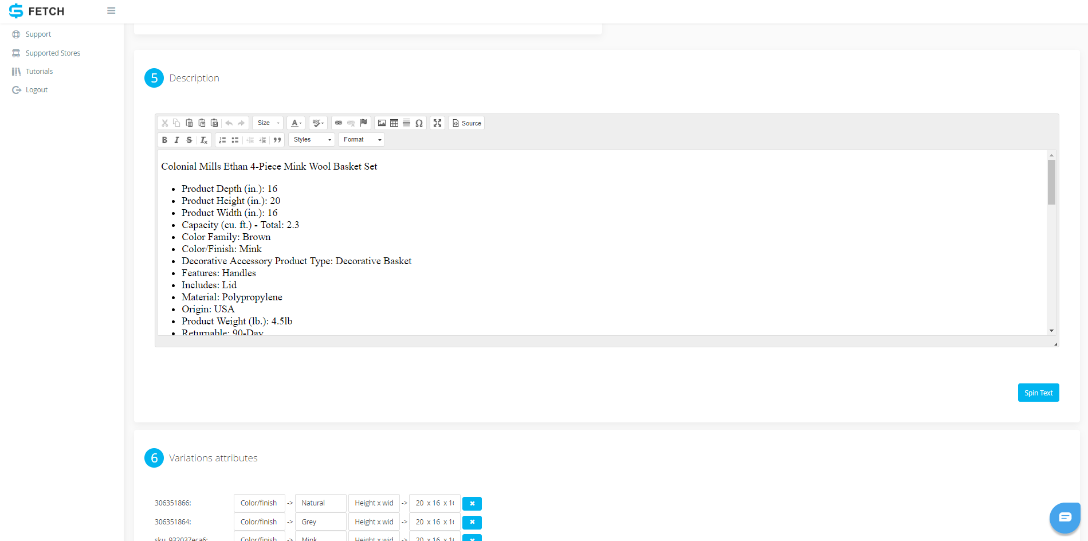Switch editor to Source view

point(466,123)
